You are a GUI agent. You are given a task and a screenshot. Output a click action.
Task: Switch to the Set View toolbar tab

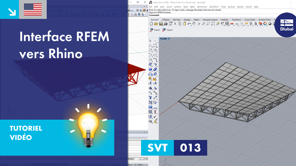click(x=177, y=20)
